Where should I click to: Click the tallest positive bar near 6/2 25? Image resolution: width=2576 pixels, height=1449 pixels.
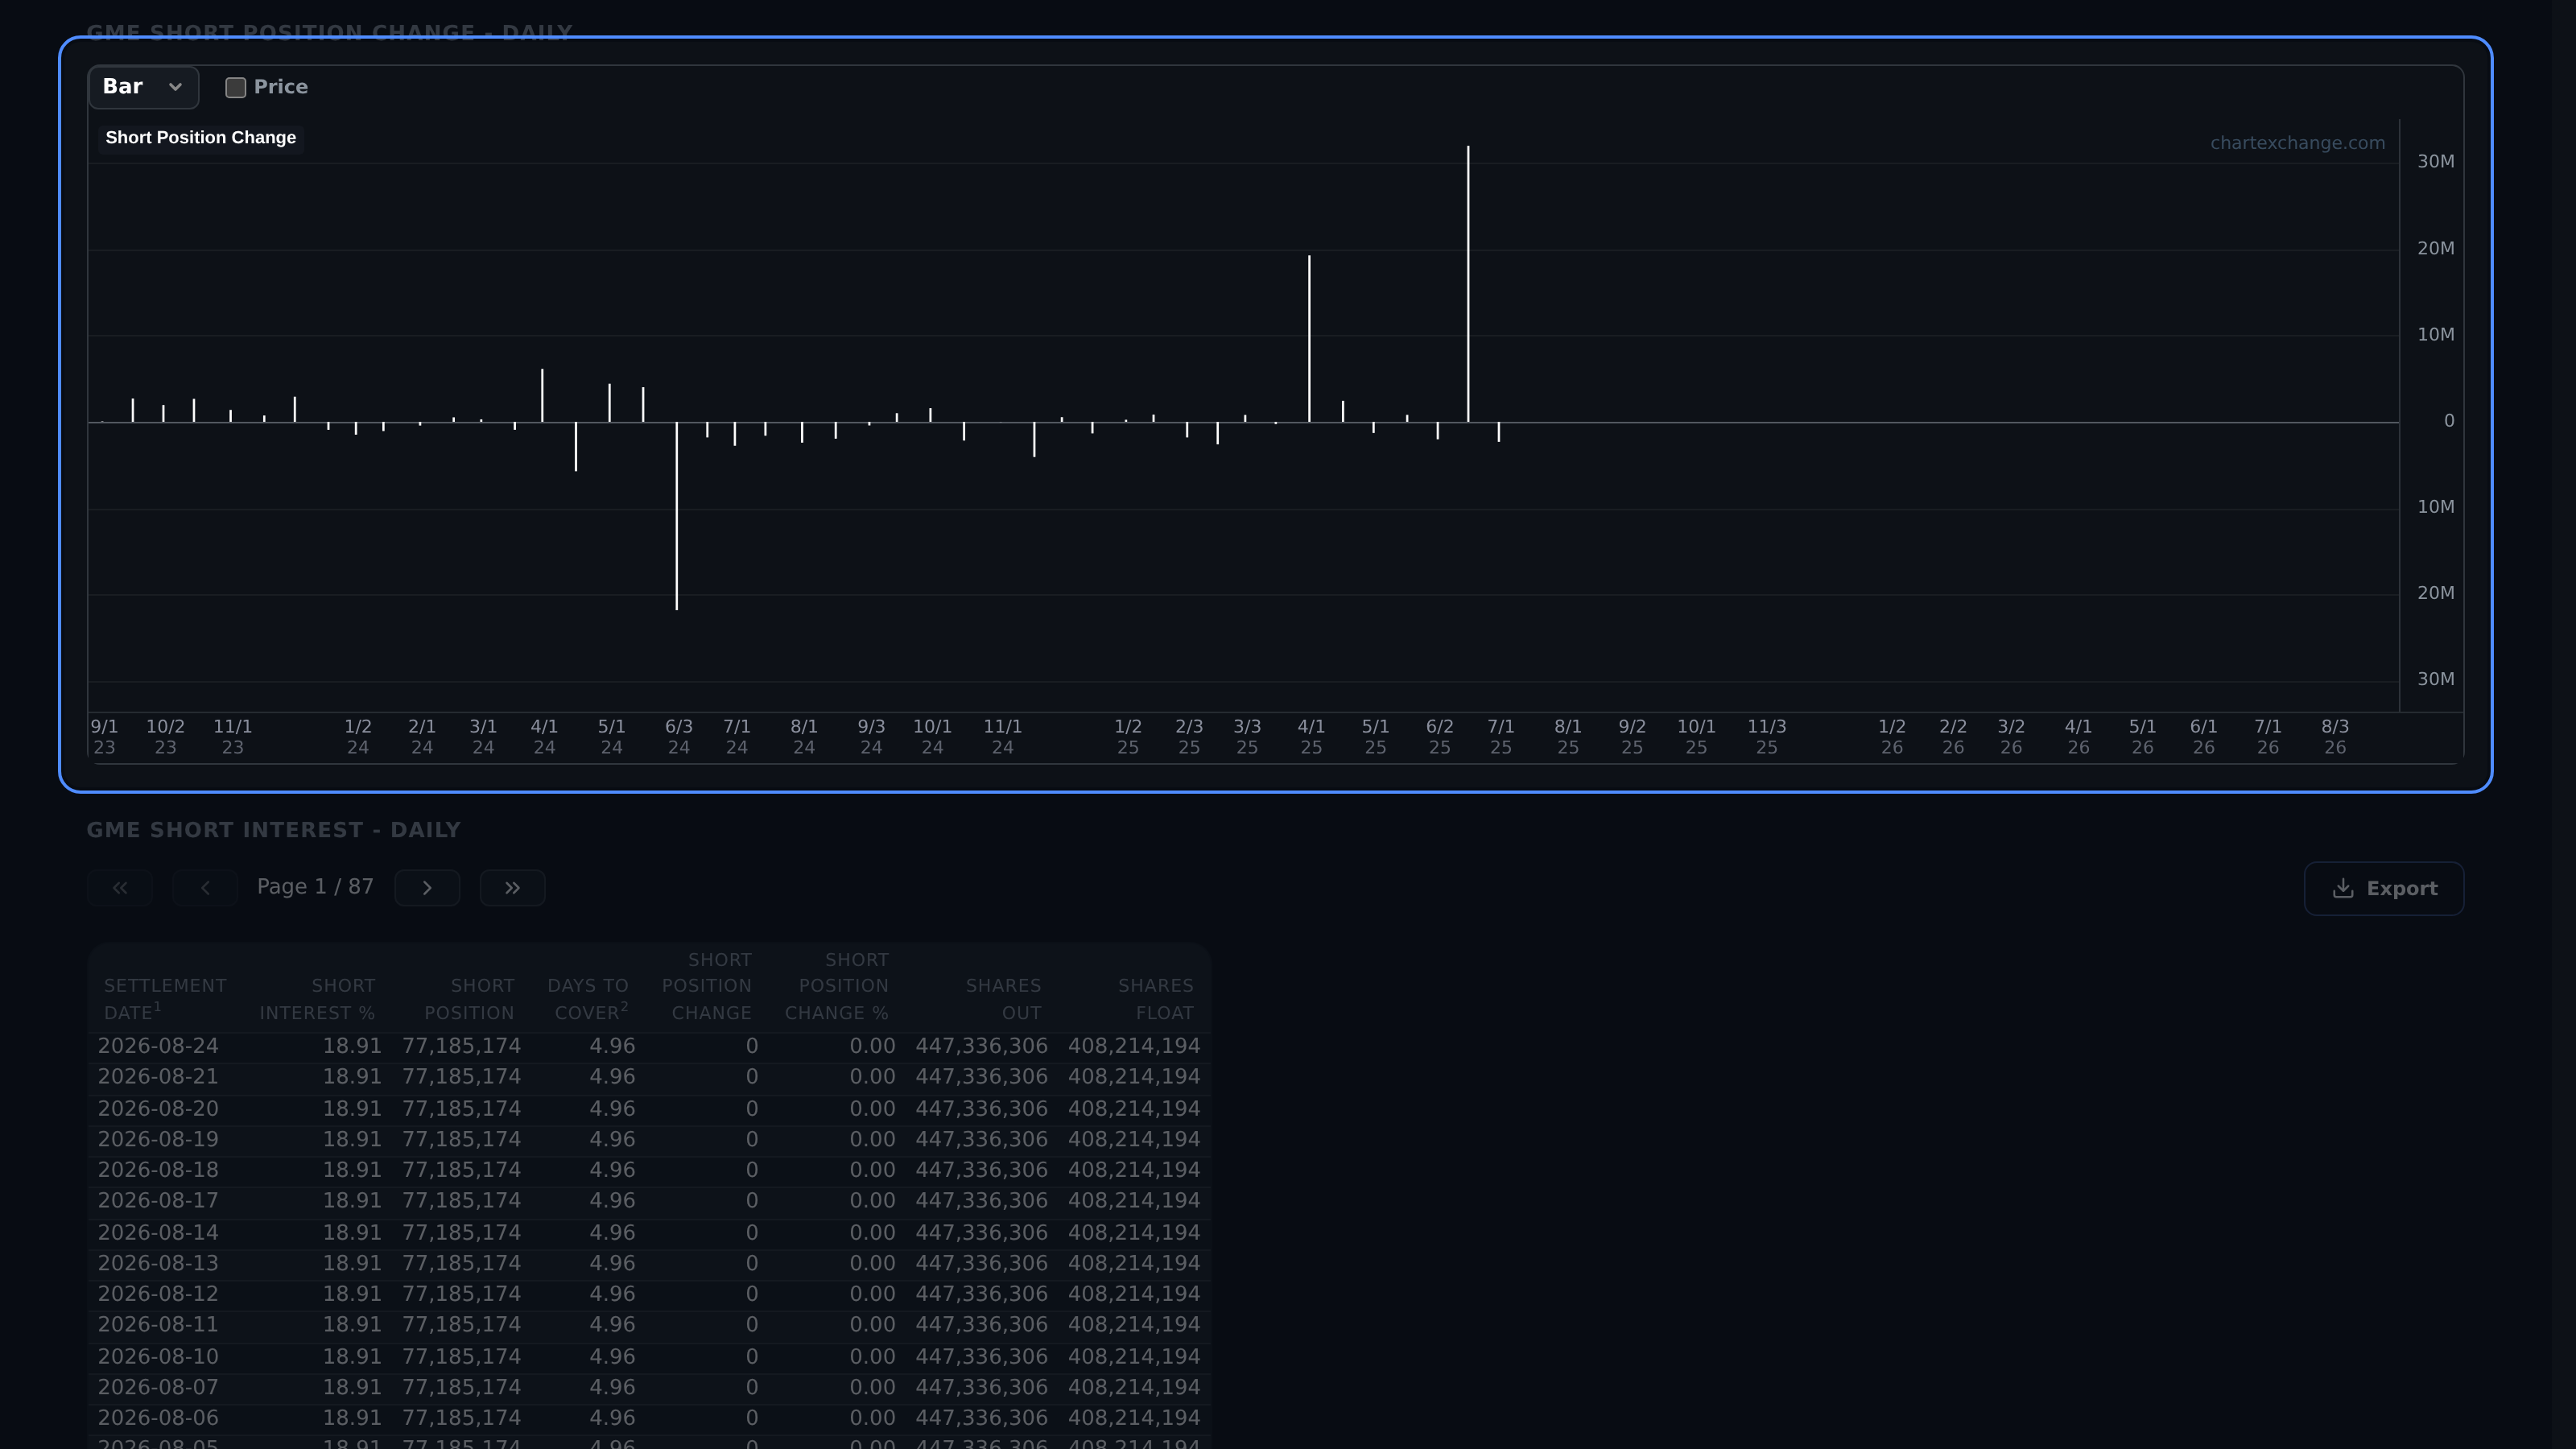click(1468, 284)
